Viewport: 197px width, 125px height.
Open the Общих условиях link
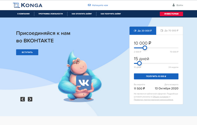click(160, 97)
